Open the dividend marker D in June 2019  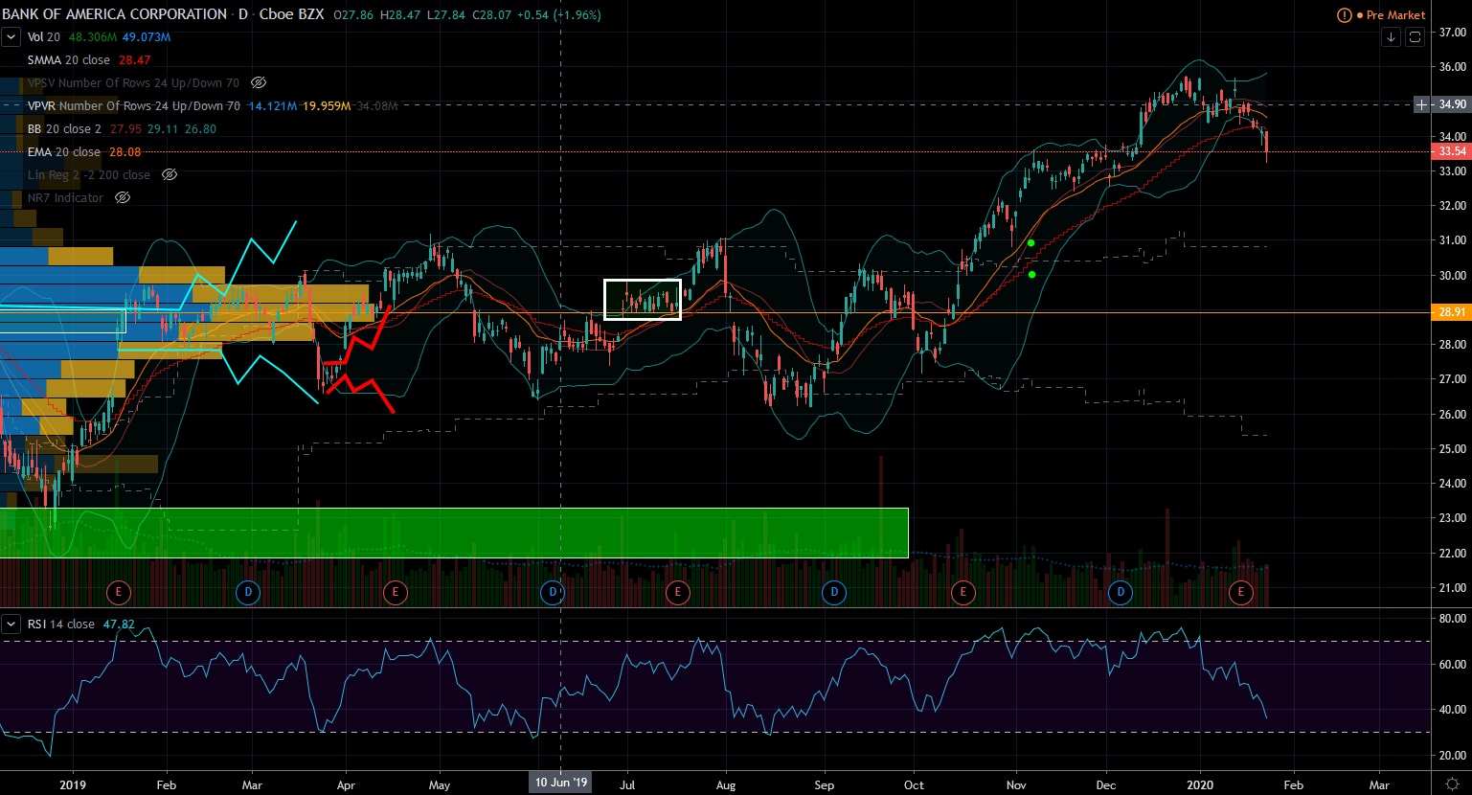pos(553,592)
